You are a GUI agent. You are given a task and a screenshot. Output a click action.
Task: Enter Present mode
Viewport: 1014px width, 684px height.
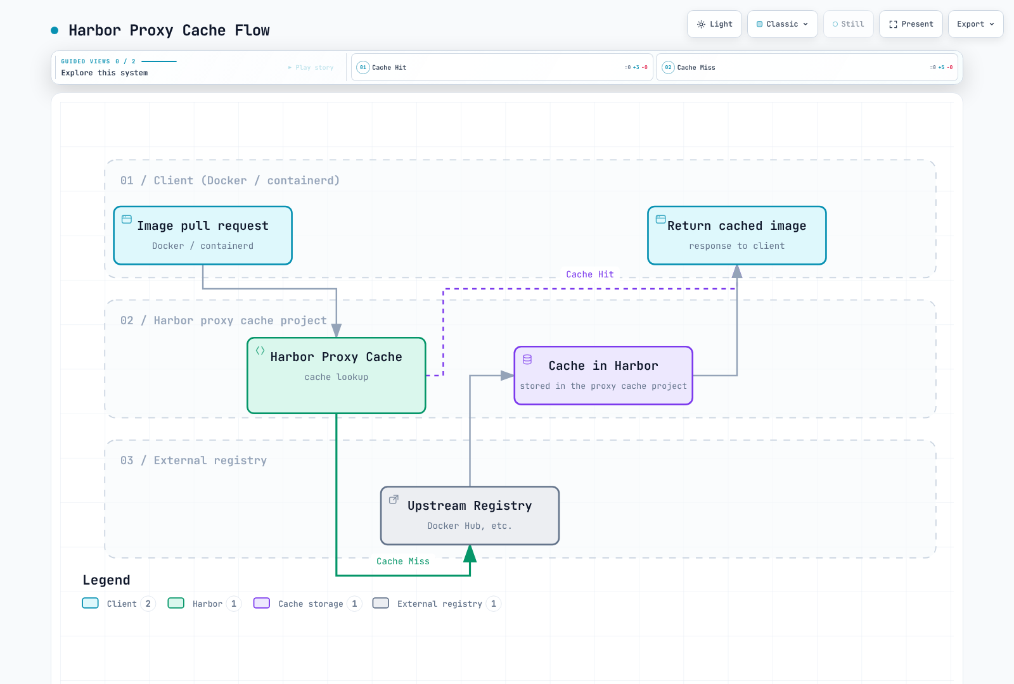(x=911, y=24)
